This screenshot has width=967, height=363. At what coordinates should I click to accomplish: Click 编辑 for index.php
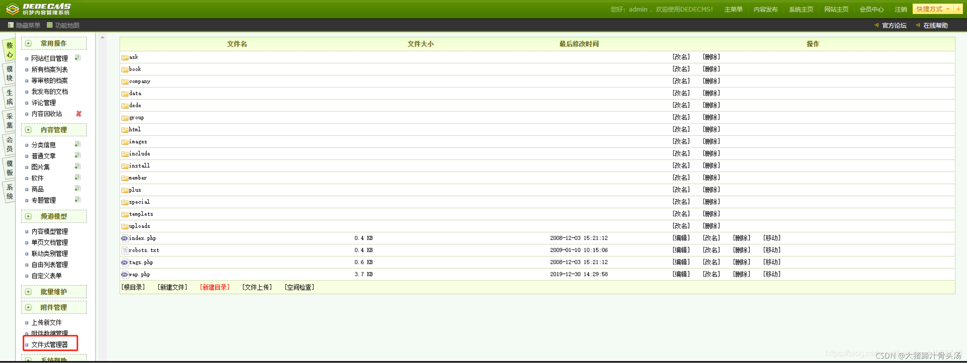pos(681,238)
